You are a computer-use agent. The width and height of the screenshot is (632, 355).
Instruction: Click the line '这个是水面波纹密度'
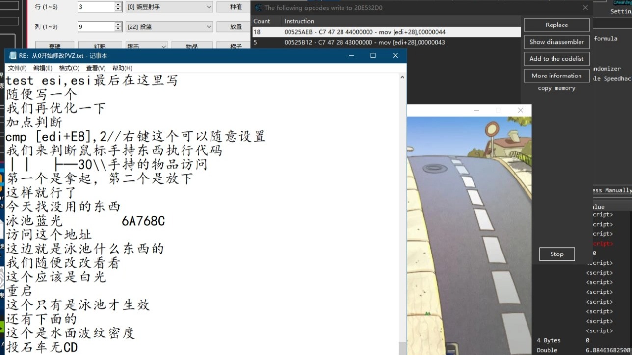[71, 333]
